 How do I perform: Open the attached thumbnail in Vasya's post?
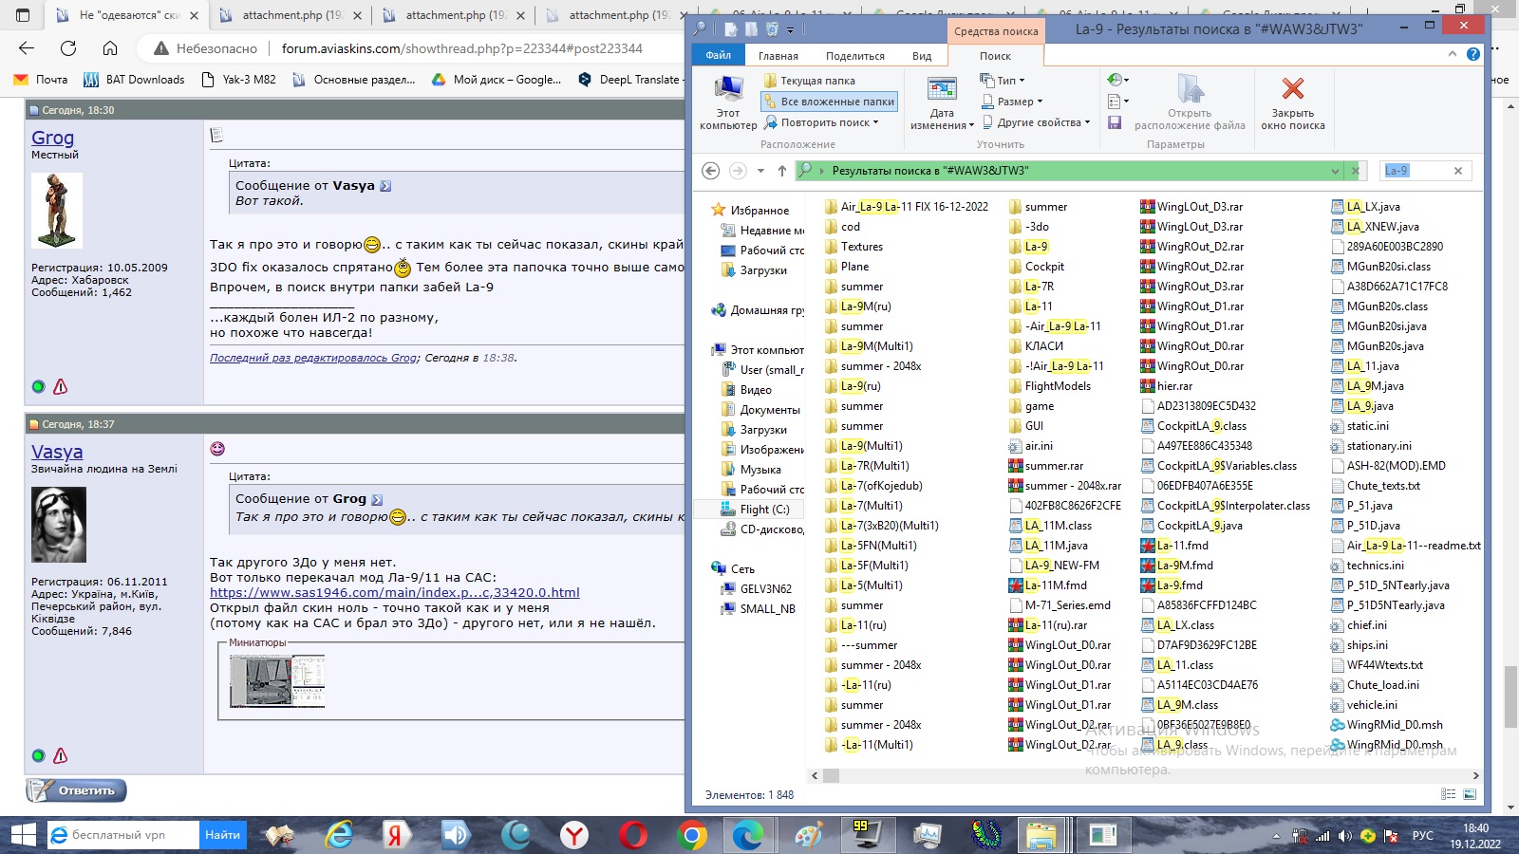pos(277,680)
